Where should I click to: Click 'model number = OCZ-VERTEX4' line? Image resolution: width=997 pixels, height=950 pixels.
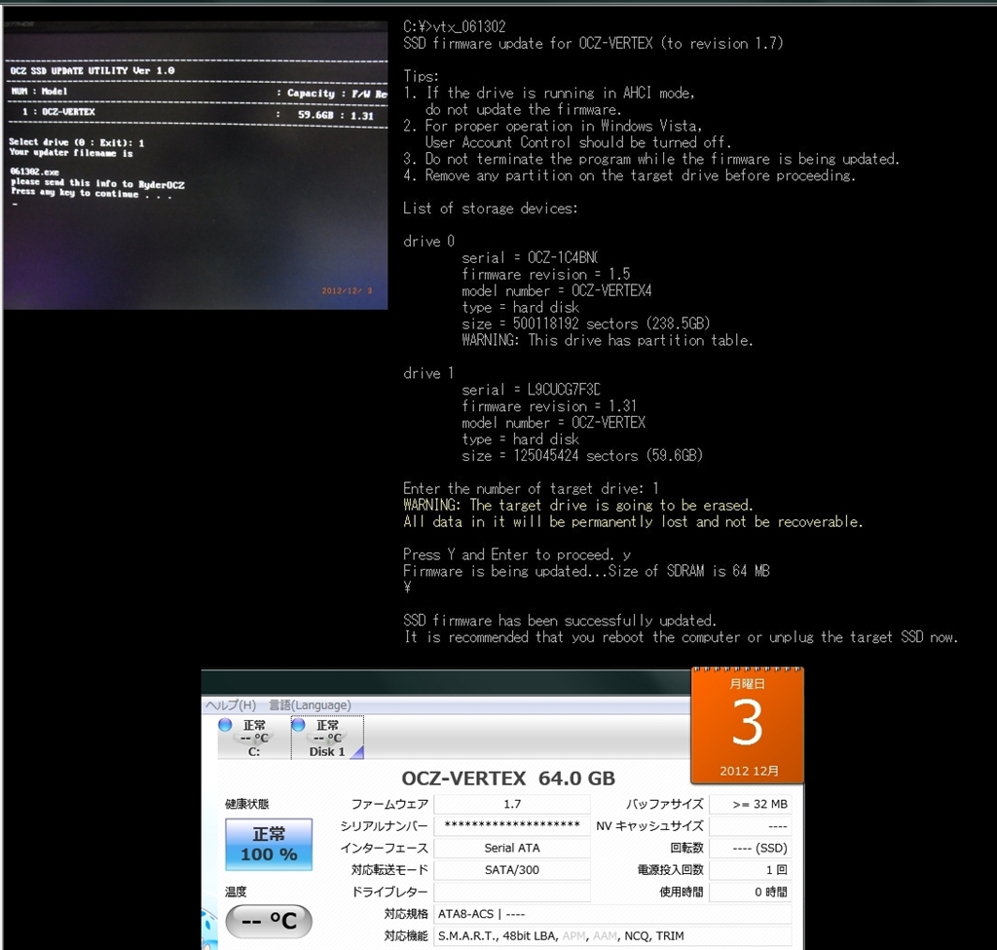coord(557,290)
